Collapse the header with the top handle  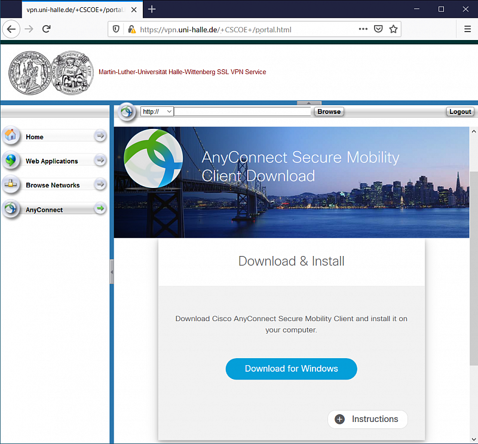coord(309,103)
